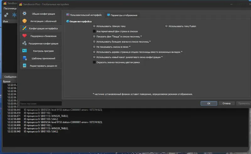This screenshot has height=154, width=251.
Task: Click the Контроль программ icon
Action: click(24, 51)
